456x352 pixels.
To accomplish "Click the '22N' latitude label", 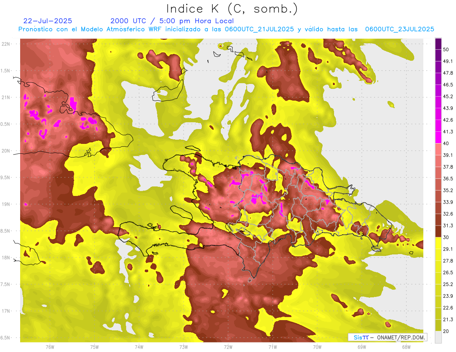I will coord(6,44).
